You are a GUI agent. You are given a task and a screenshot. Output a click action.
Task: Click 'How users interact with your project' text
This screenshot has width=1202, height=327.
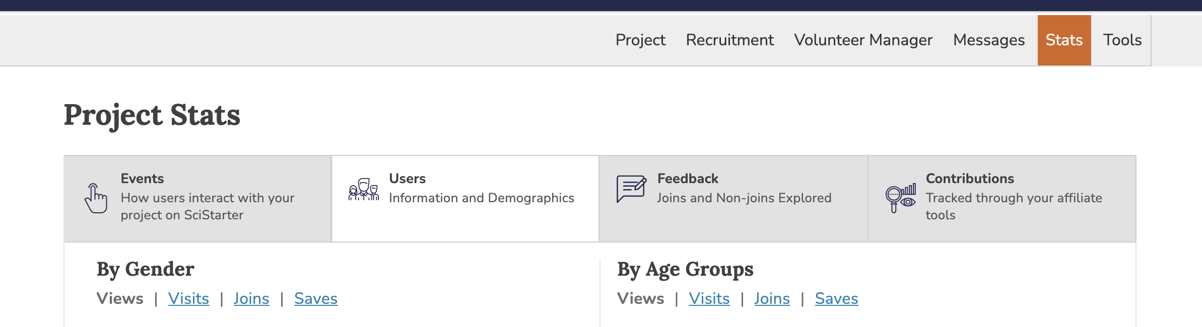pos(208,206)
